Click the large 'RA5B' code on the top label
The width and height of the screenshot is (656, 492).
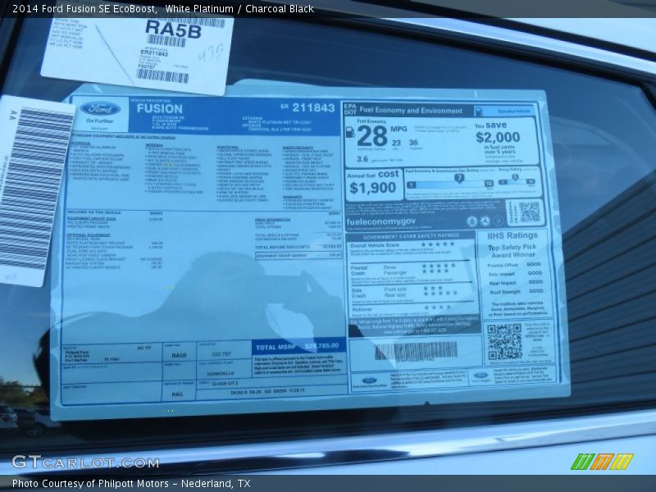click(173, 29)
